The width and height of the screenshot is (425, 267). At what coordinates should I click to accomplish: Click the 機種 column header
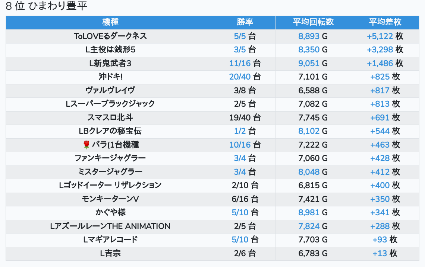click(x=110, y=22)
